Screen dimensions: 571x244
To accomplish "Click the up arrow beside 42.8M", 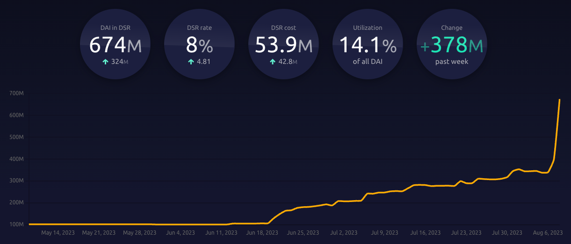I will click(x=272, y=62).
